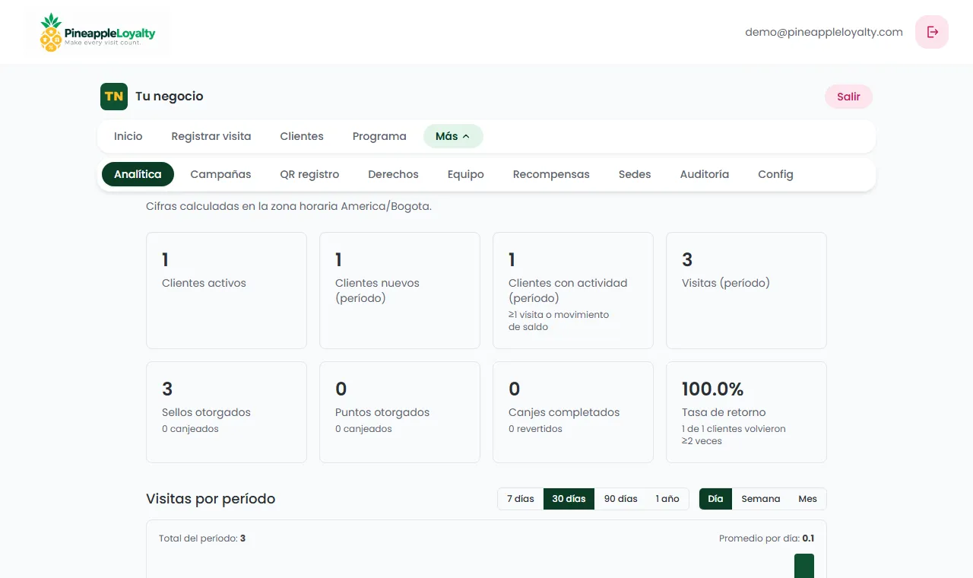This screenshot has height=578, width=973.
Task: Click the green bar in visits chart
Action: pos(804,566)
